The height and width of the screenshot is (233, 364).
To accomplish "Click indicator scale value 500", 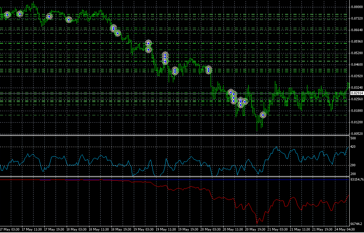I will 353,138.
